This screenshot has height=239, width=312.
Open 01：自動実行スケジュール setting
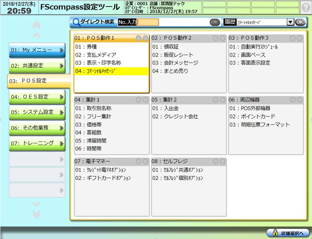point(266,47)
